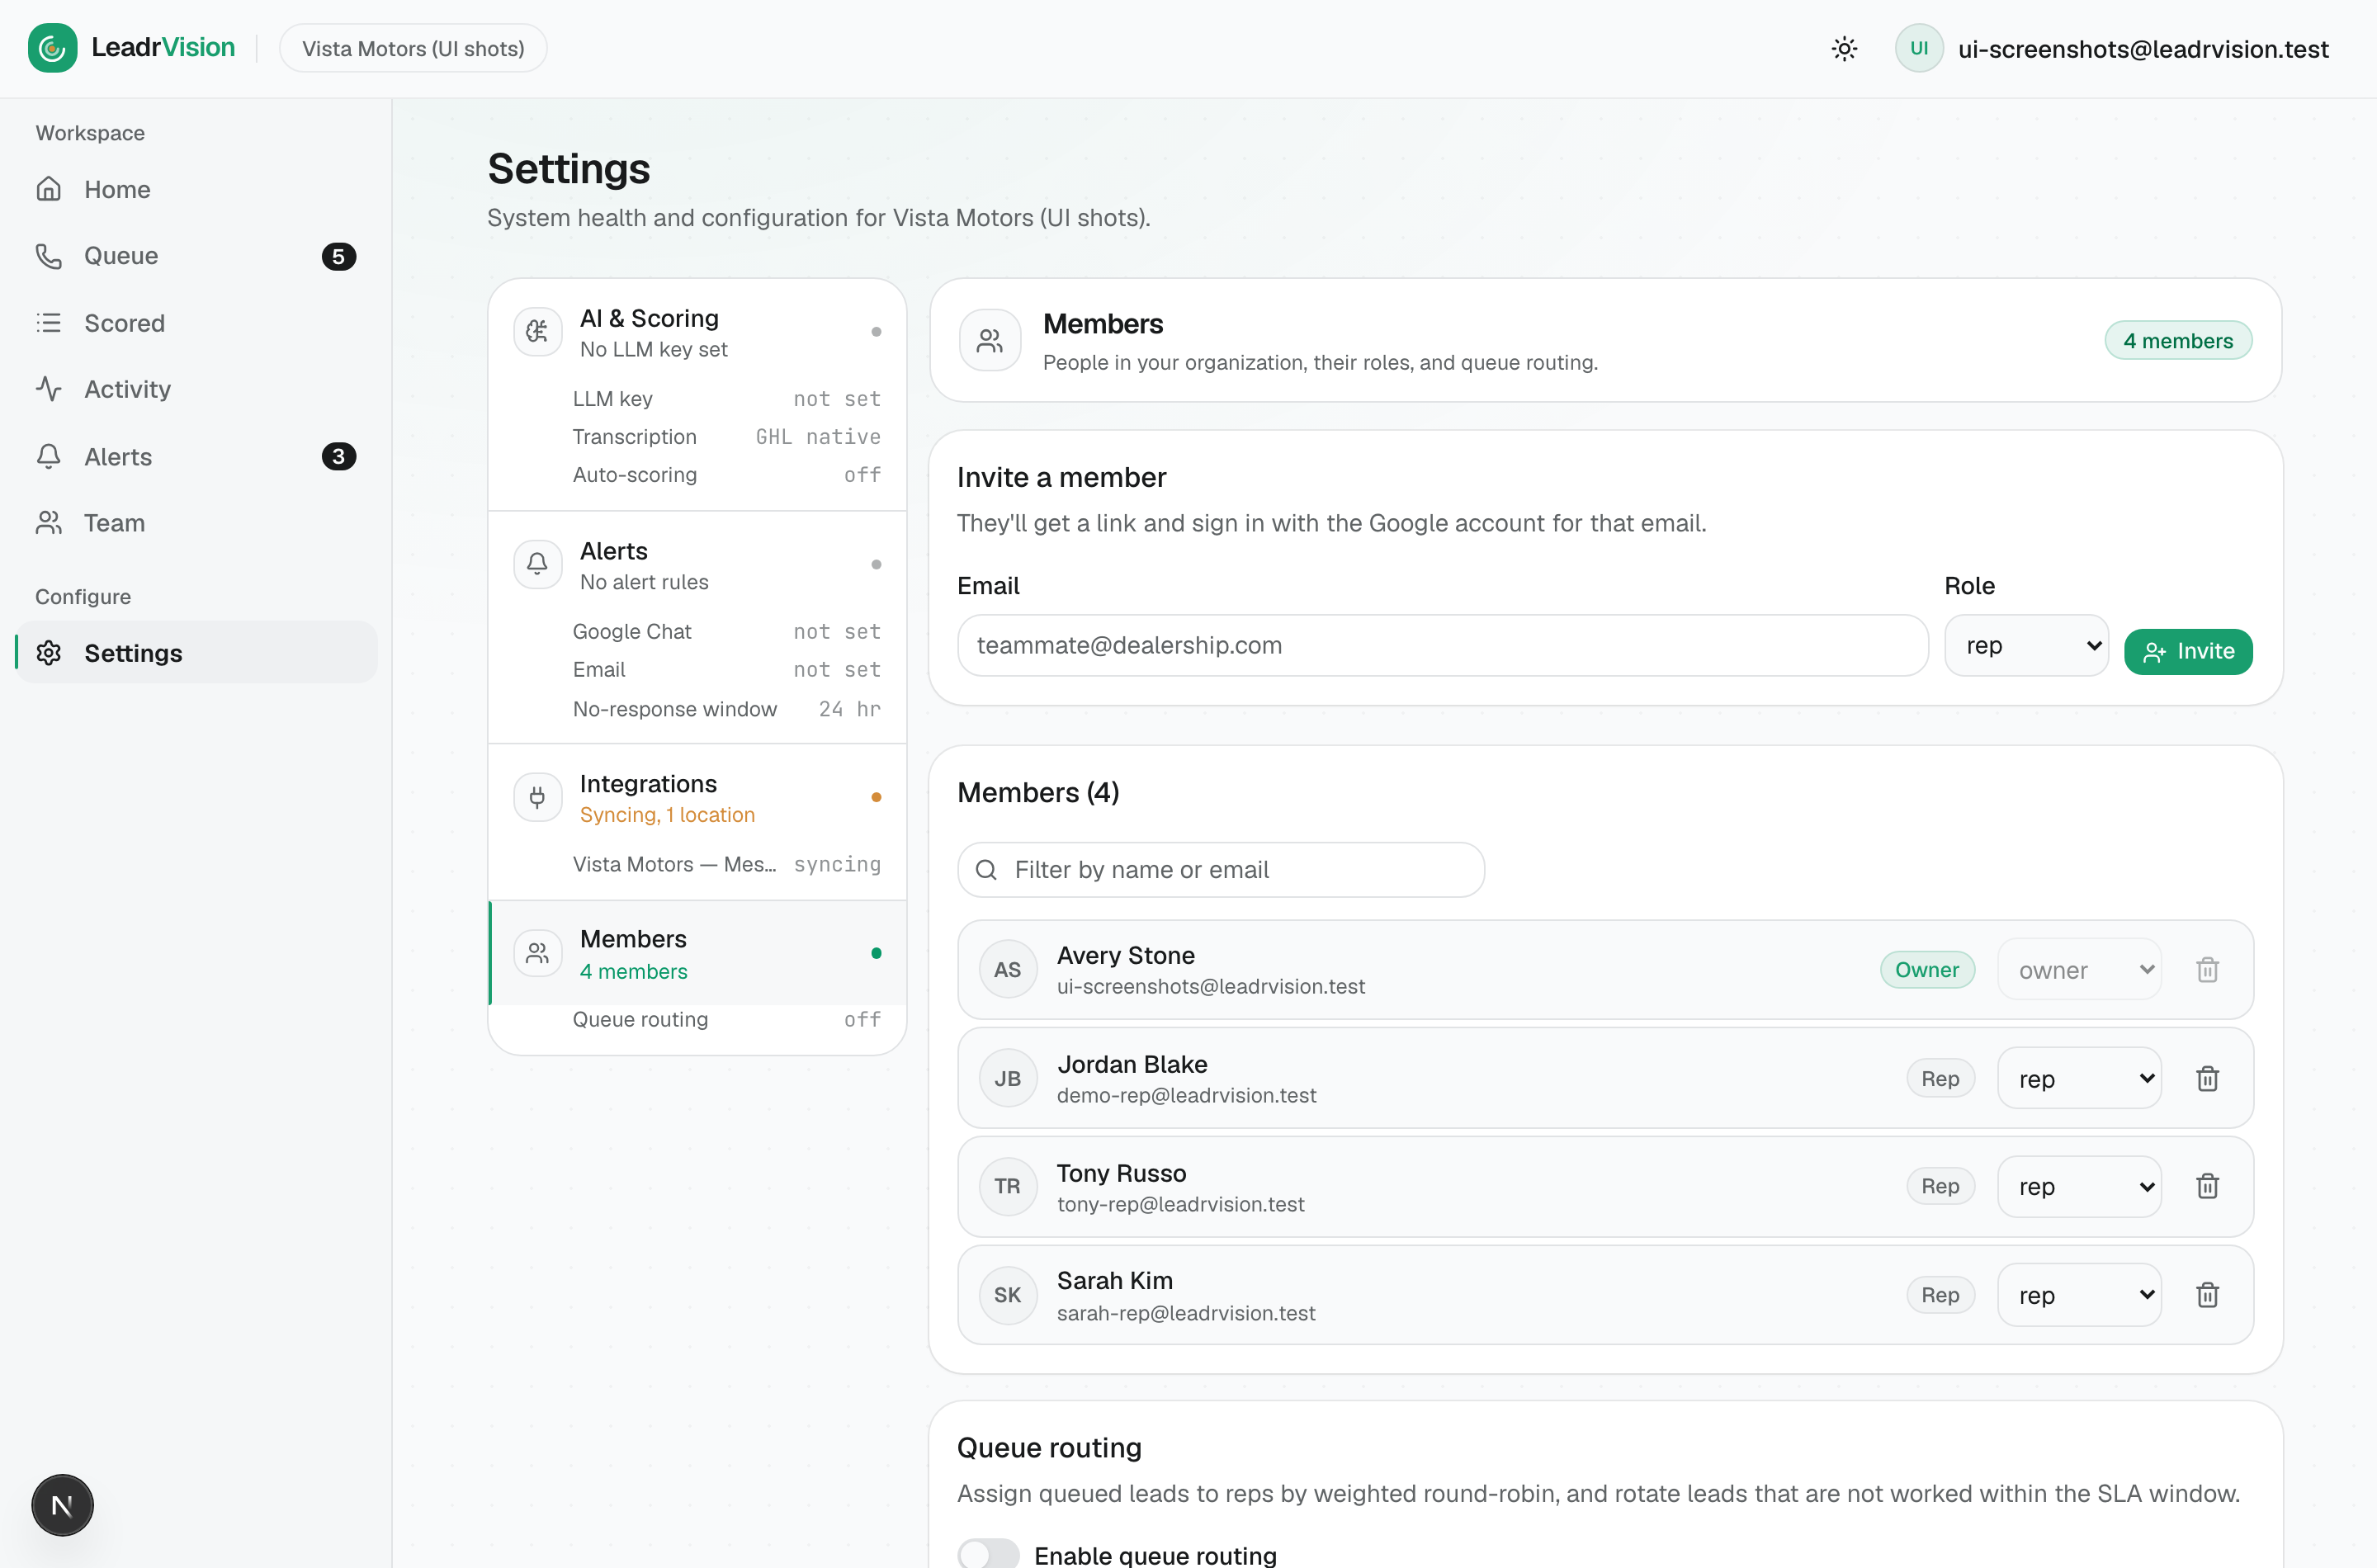Open the Scored page
This screenshot has height=1568, width=2377.
(x=196, y=323)
